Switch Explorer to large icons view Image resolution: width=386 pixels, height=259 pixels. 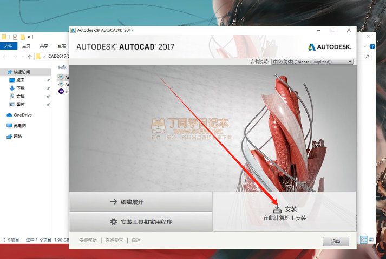tap(371, 240)
